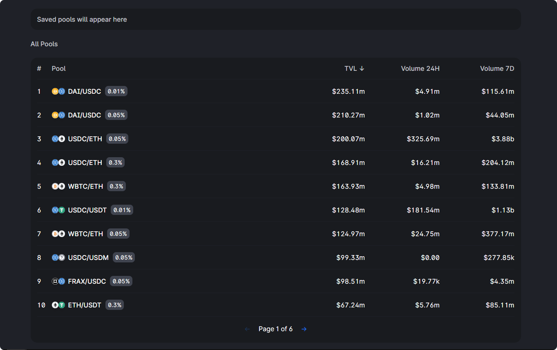Click the 'All Pools' heading
557x350 pixels.
tap(44, 44)
